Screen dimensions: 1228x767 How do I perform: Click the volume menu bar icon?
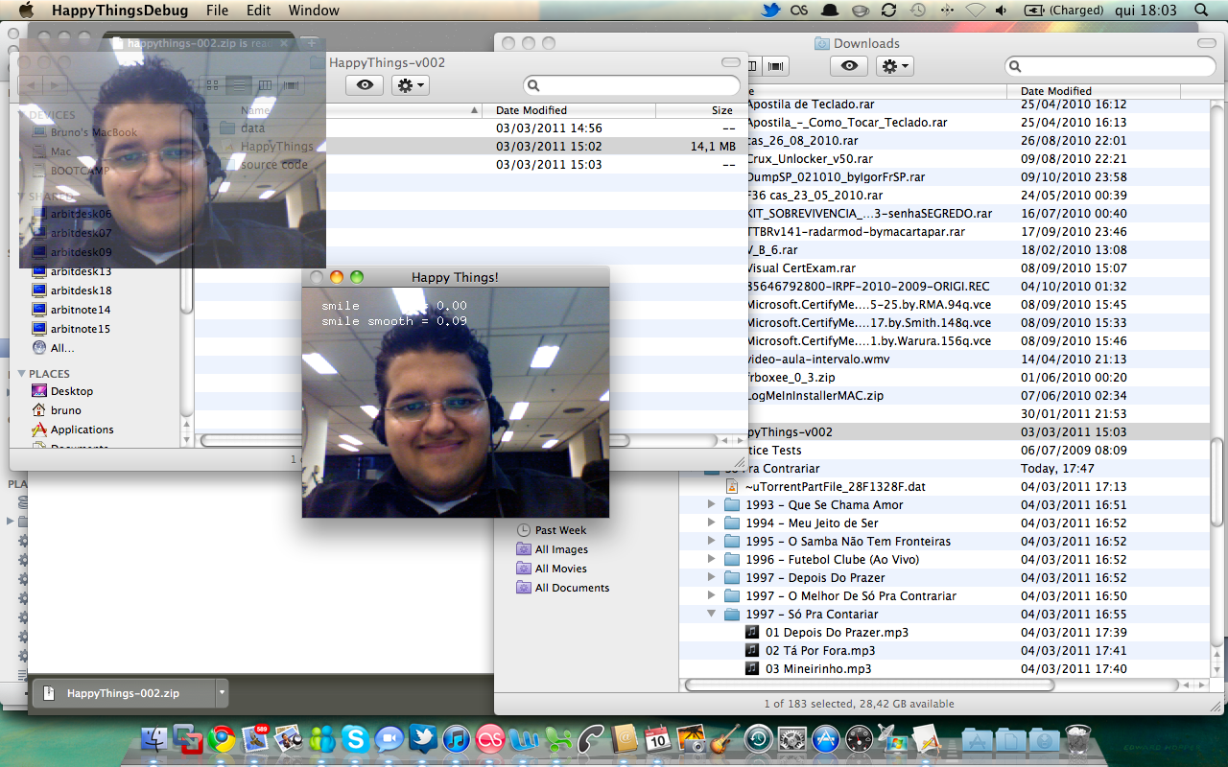click(x=1002, y=11)
